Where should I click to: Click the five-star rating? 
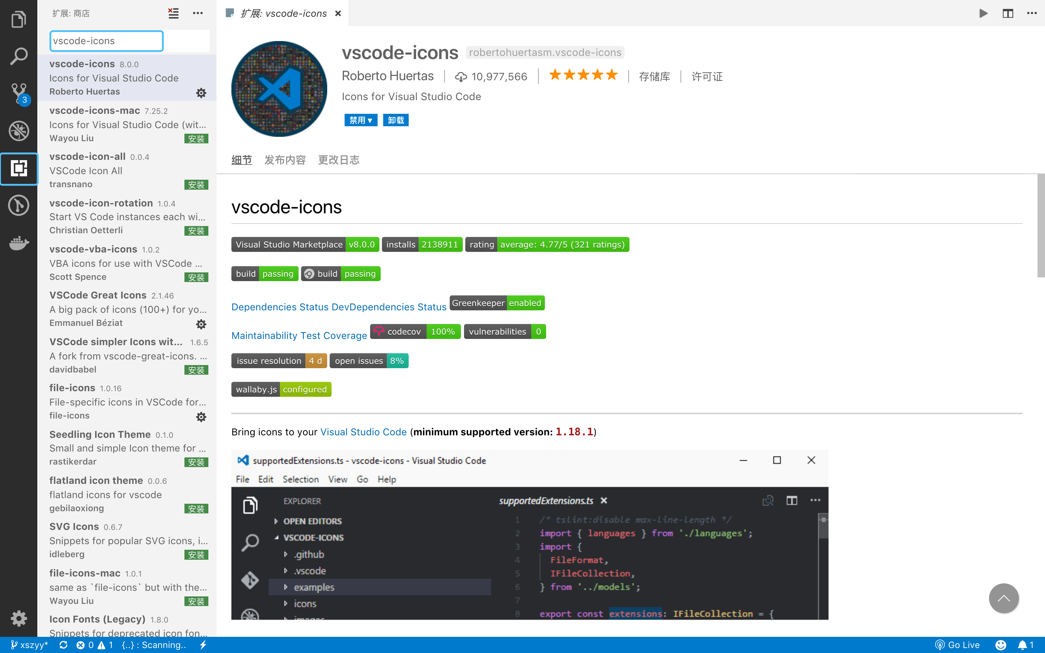pos(583,75)
